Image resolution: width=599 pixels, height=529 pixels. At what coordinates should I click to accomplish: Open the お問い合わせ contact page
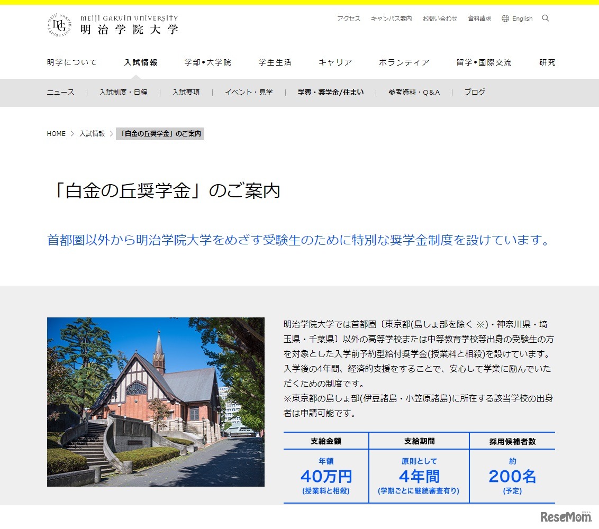coord(440,18)
